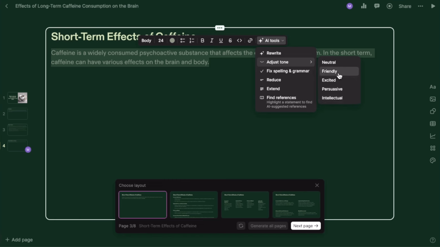The image size is (440, 247).
Task: Open the help question mark icon
Action: point(433,240)
